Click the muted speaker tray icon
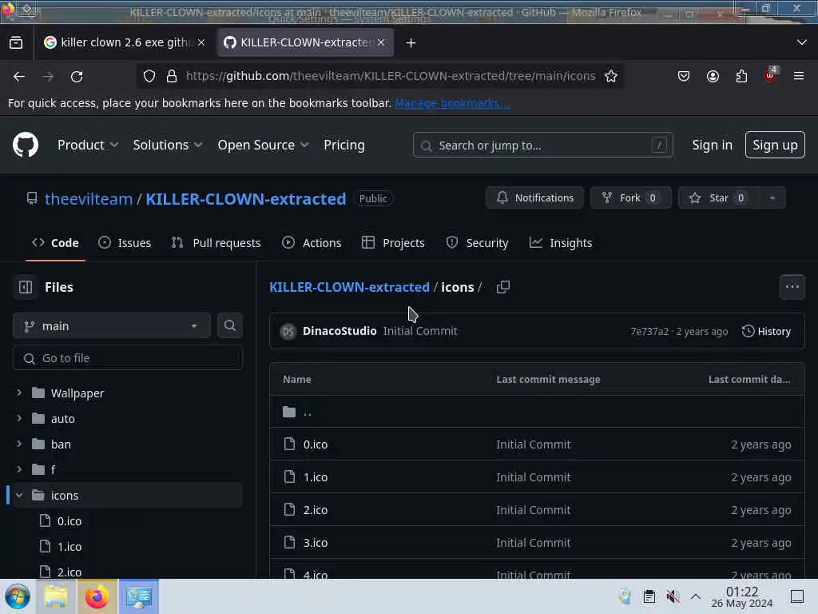Image resolution: width=818 pixels, height=614 pixels. pyautogui.click(x=673, y=596)
